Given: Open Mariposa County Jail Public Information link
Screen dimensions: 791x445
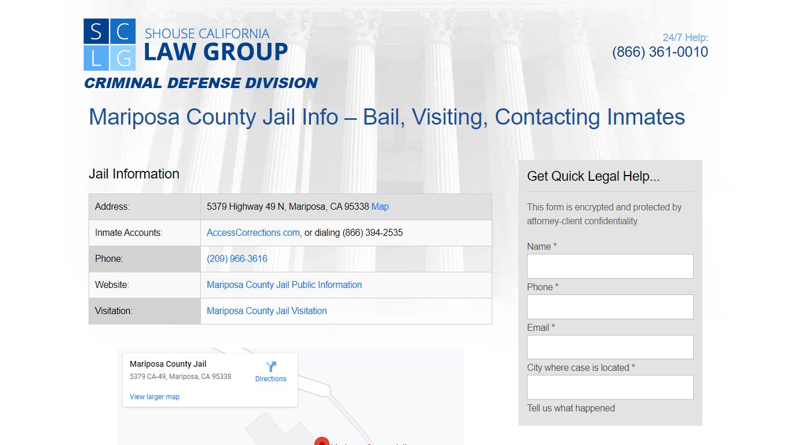Looking at the screenshot, I should pos(284,284).
